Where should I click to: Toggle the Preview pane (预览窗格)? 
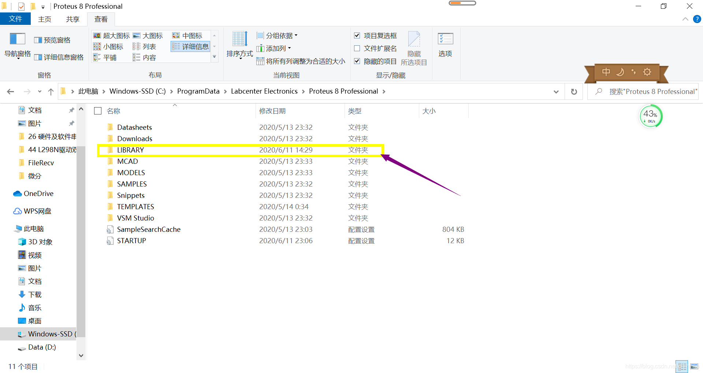point(52,40)
